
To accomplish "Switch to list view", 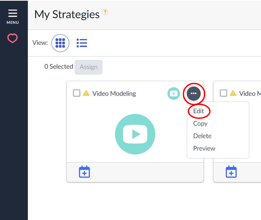I will [x=82, y=43].
